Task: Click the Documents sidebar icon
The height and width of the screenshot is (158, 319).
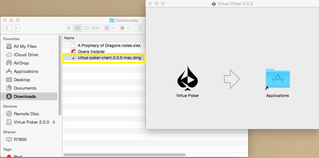Action: [x=9, y=88]
